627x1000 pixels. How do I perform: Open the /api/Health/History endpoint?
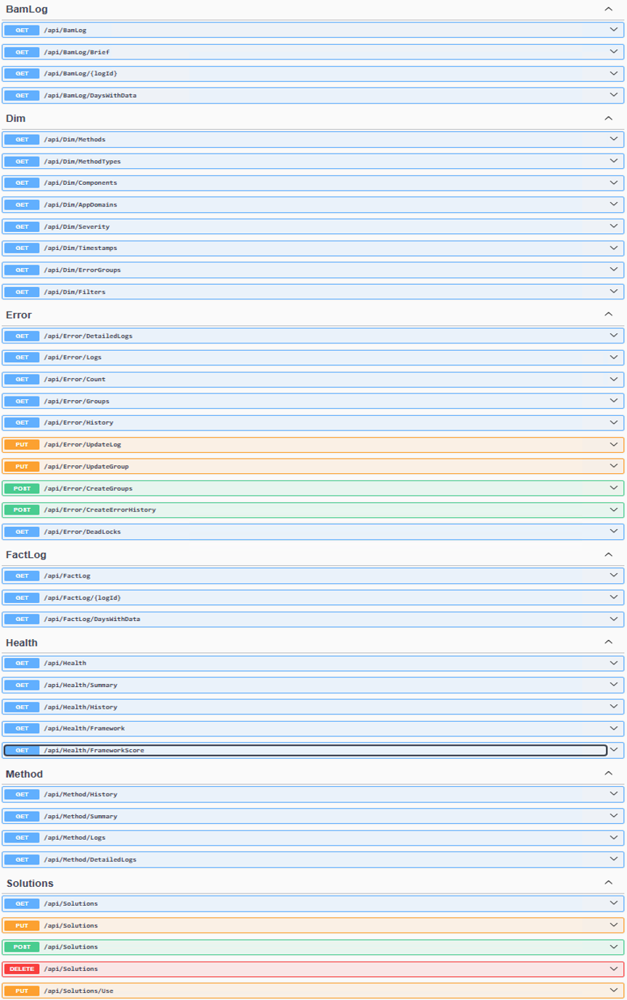[313, 707]
